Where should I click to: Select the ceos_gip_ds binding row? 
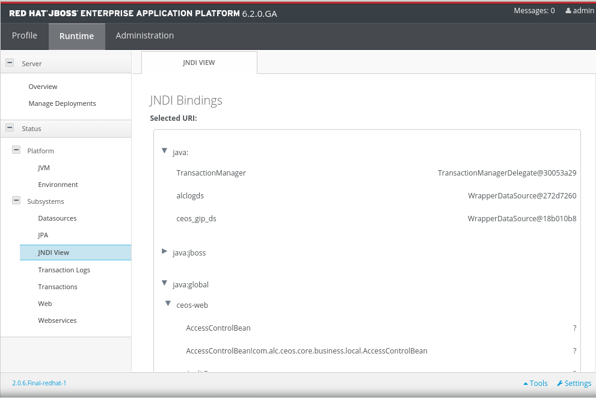[376, 219]
